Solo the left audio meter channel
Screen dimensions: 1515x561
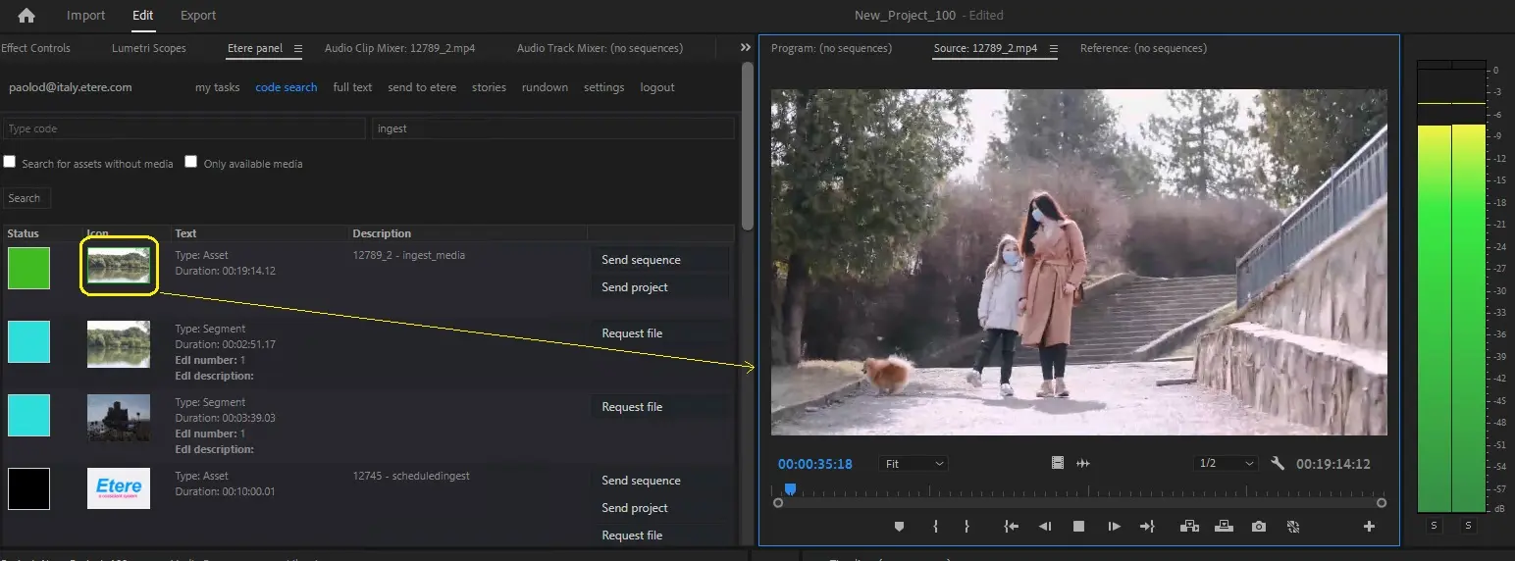pos(1434,527)
